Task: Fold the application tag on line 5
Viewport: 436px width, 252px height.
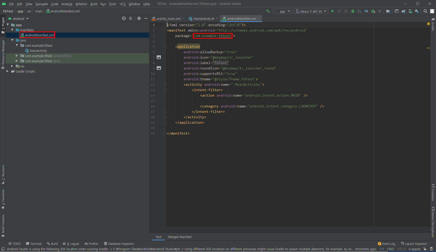Action: 165,46
